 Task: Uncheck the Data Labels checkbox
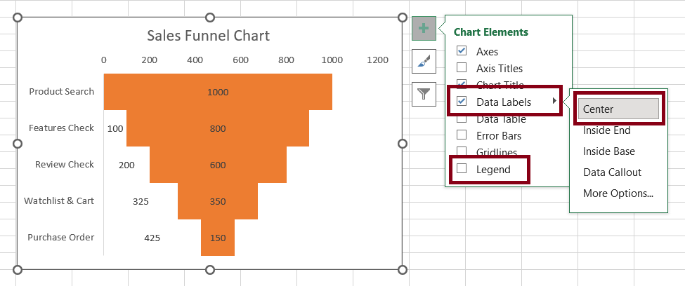point(462,102)
